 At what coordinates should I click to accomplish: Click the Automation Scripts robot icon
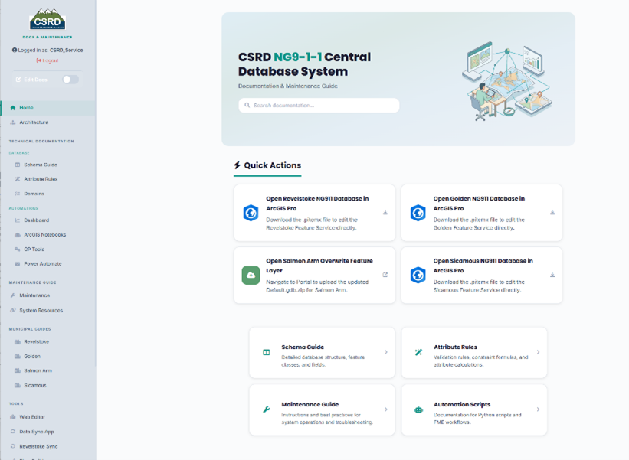point(418,410)
